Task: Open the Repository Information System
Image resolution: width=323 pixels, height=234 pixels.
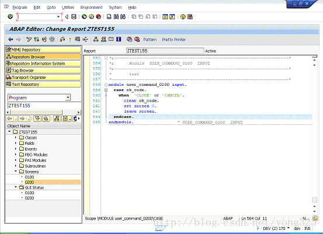Action: click(x=43, y=64)
